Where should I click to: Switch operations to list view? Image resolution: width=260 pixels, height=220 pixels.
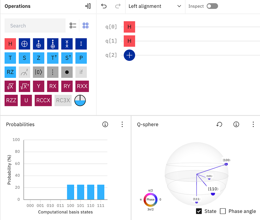coord(73,26)
